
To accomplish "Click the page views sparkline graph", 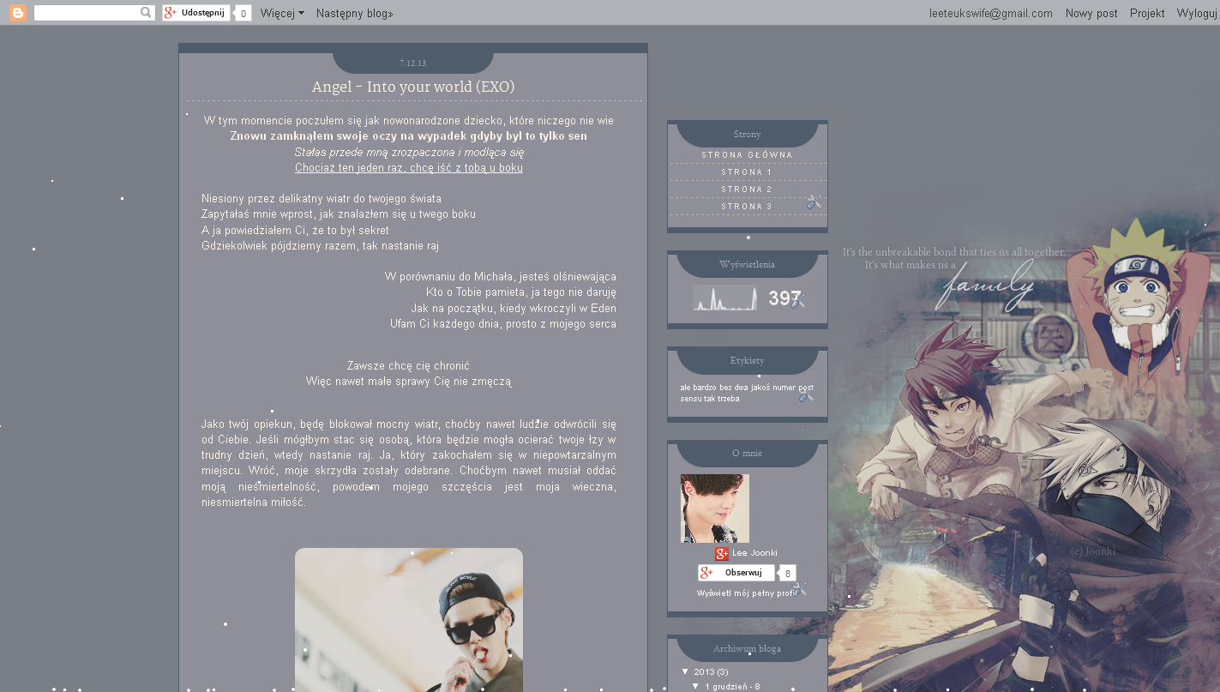I will click(x=724, y=298).
